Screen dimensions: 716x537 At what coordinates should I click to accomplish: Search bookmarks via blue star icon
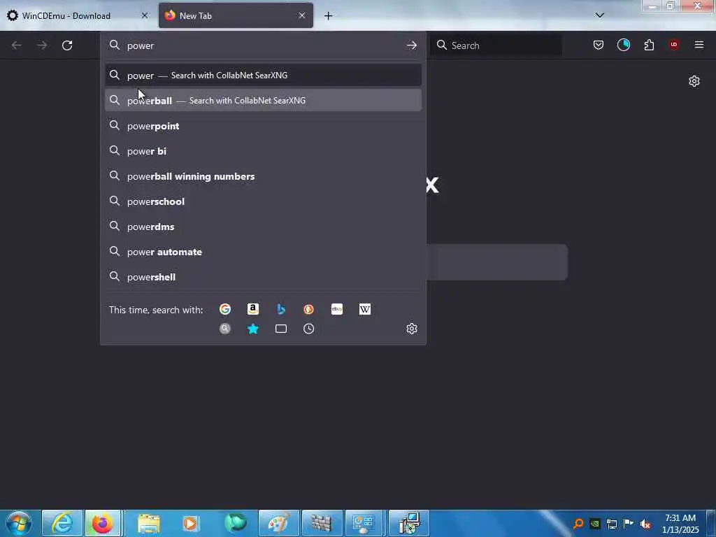pyautogui.click(x=253, y=329)
